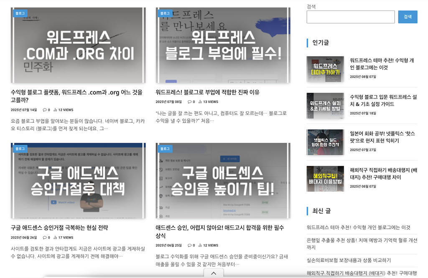428x278 pixels.
Task: Open popular thumbnail '워드프레스 테마추가하기'
Action: pos(325,69)
